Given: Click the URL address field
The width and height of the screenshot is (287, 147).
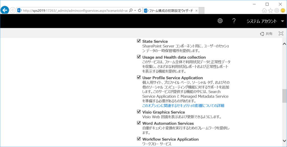Looking at the screenshot, I should 75,11.
